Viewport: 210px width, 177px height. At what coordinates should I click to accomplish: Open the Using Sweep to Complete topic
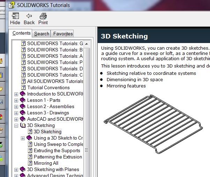pos(59,144)
